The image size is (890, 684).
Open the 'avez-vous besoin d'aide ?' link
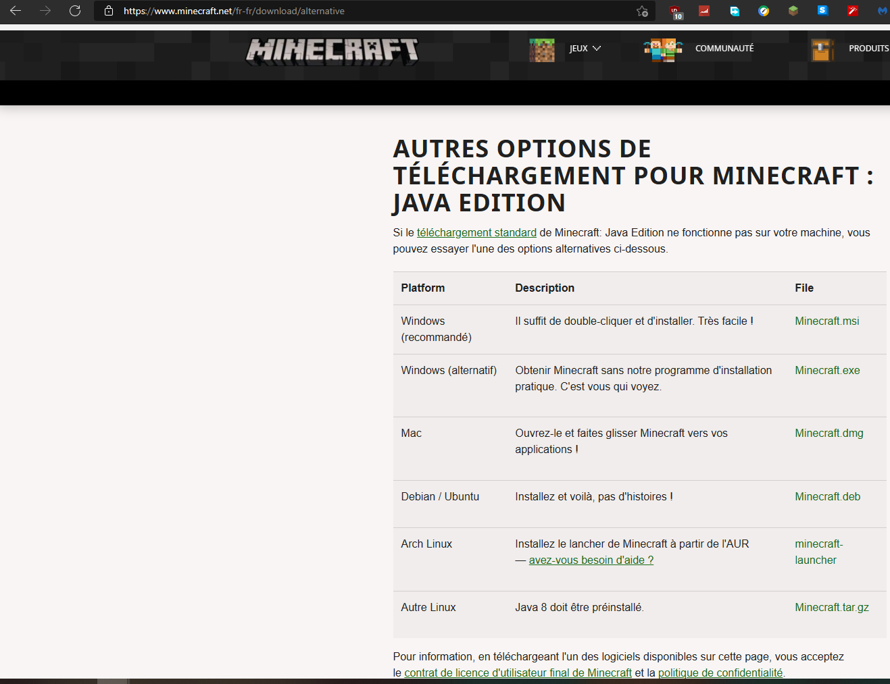pos(591,560)
